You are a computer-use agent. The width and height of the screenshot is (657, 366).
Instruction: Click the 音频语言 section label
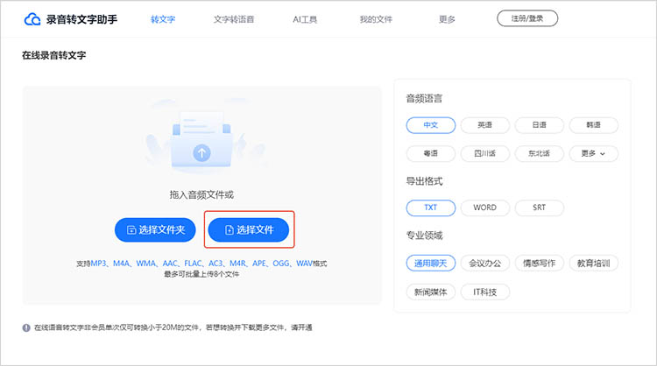[424, 98]
